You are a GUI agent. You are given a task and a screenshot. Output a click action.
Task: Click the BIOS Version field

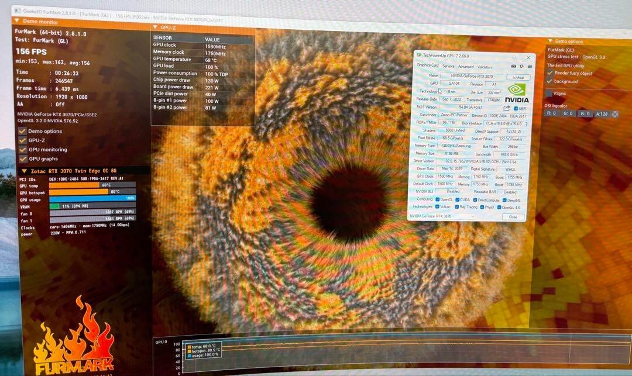[x=470, y=108]
